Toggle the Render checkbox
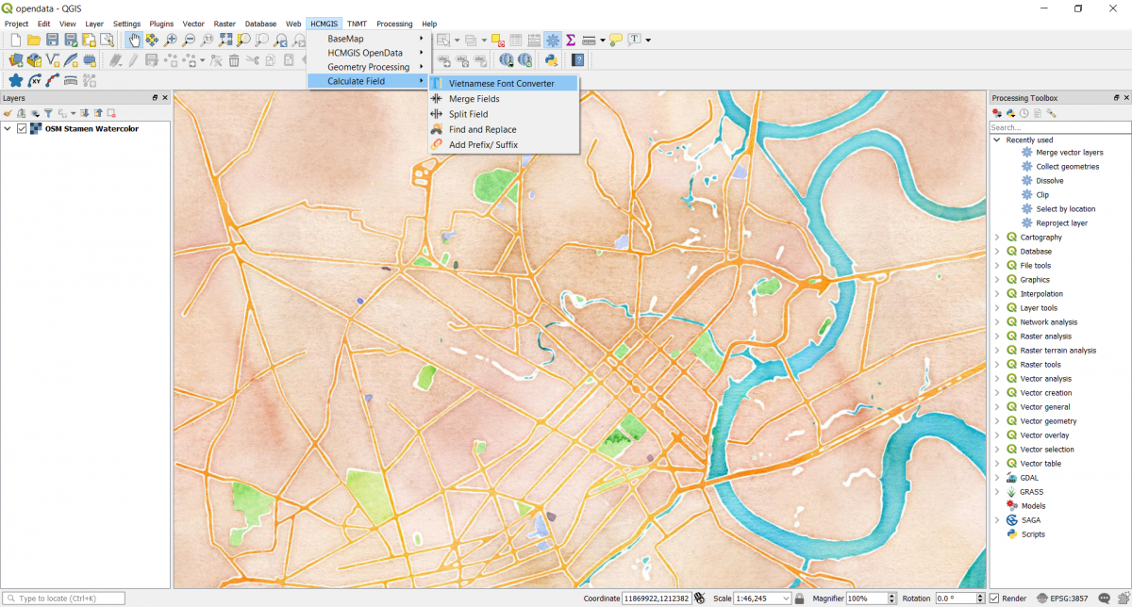 994,599
